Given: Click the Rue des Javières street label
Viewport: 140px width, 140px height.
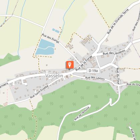Looking at the screenshot, I should click(x=114, y=52).
